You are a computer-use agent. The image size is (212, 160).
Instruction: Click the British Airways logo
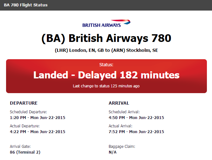click(x=106, y=24)
